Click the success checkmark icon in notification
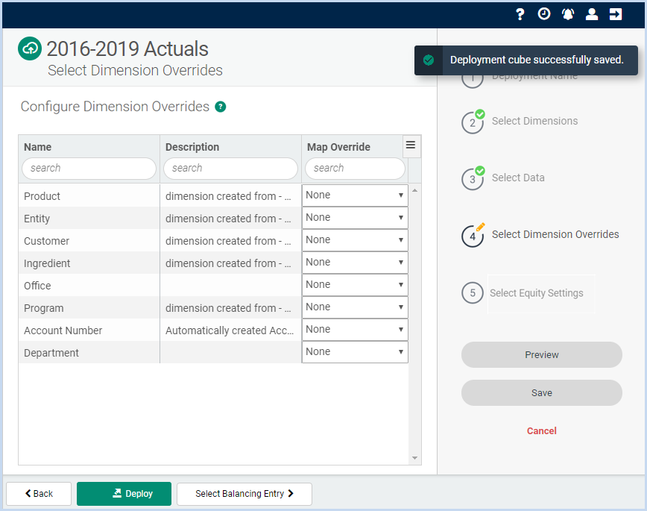 (x=429, y=60)
